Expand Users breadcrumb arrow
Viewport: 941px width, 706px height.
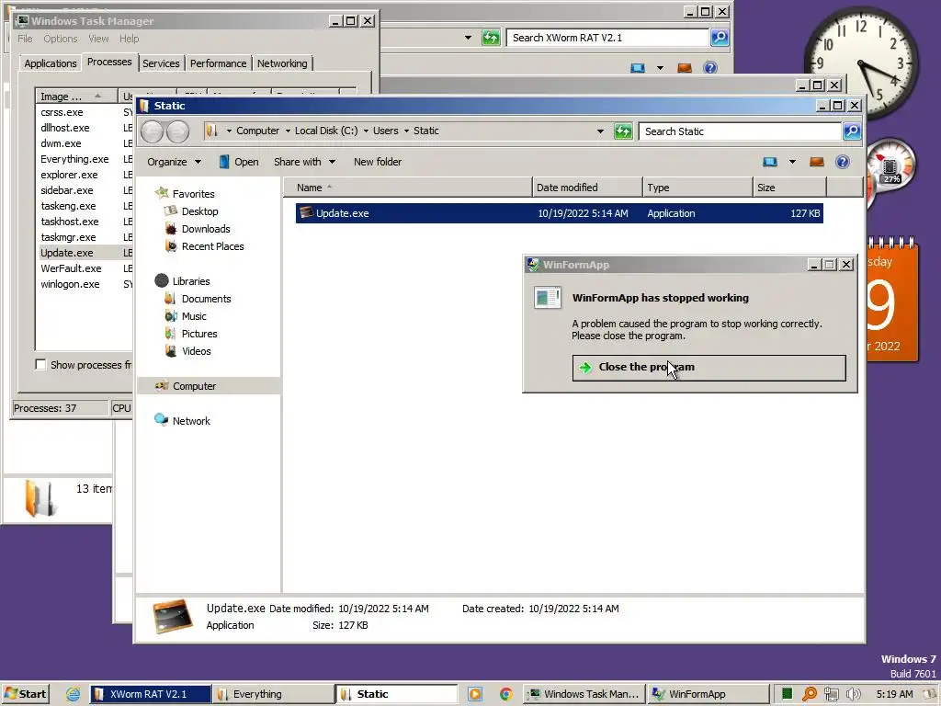pyautogui.click(x=406, y=131)
